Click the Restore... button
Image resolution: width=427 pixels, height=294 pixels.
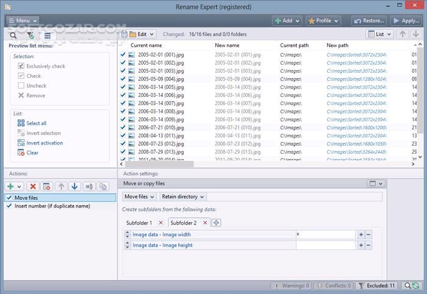click(369, 21)
